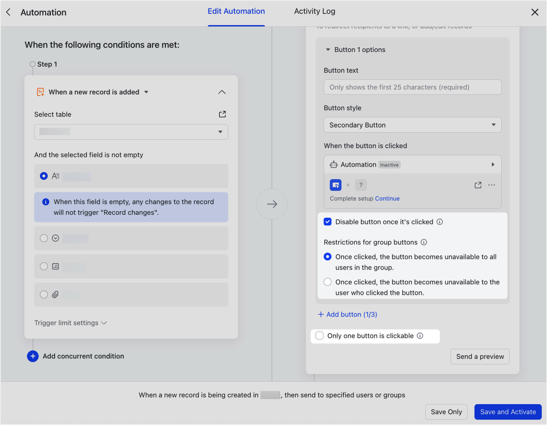547x425 pixels.
Task: Open the Button style dropdown
Action: (x=412, y=125)
